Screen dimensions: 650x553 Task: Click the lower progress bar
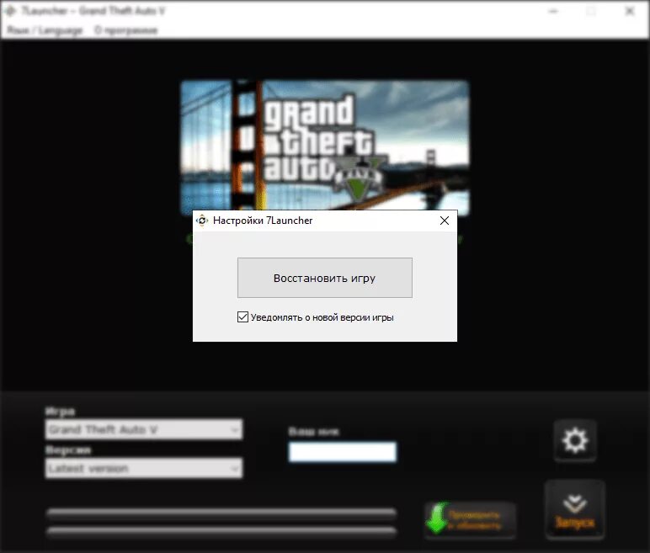221,531
